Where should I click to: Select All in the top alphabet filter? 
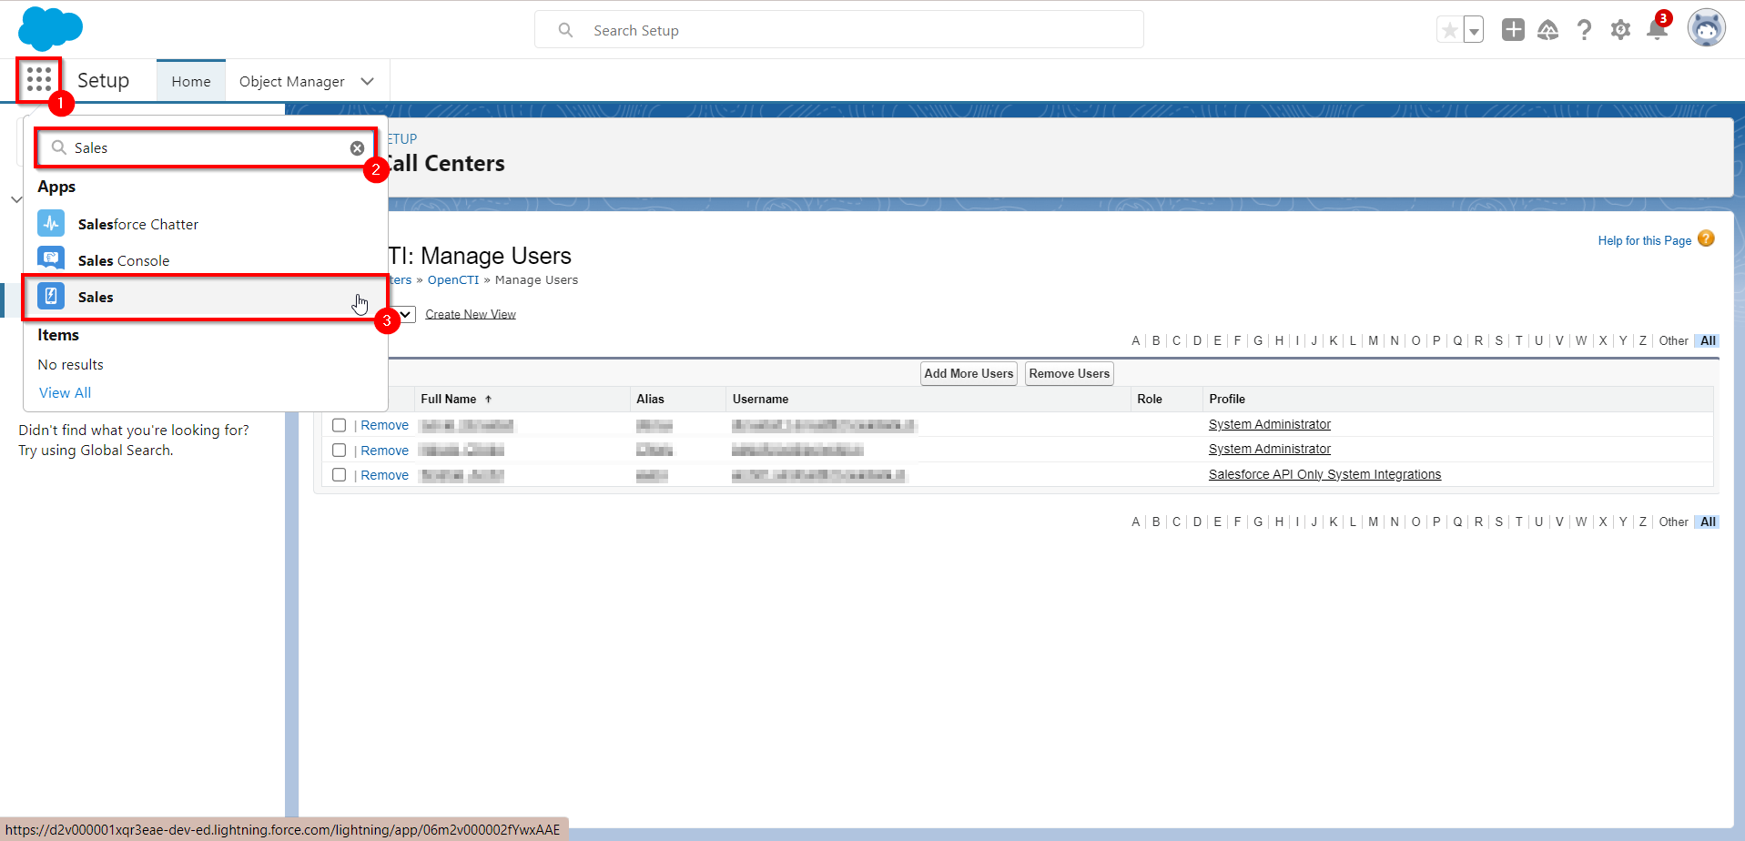[x=1708, y=340]
